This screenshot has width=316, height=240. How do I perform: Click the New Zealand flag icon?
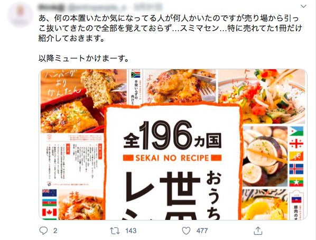point(49,193)
